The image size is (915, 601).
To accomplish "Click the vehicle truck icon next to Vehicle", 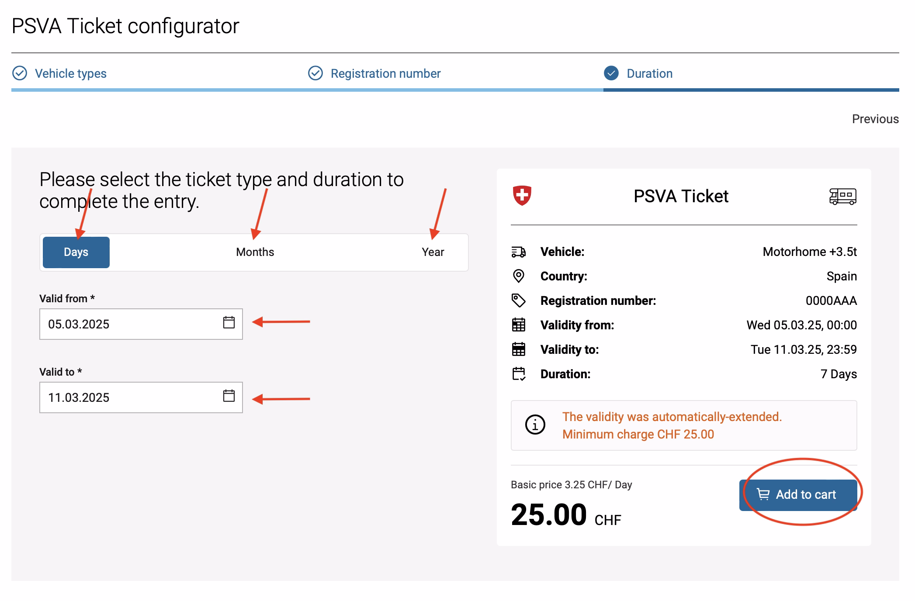I will tap(518, 252).
